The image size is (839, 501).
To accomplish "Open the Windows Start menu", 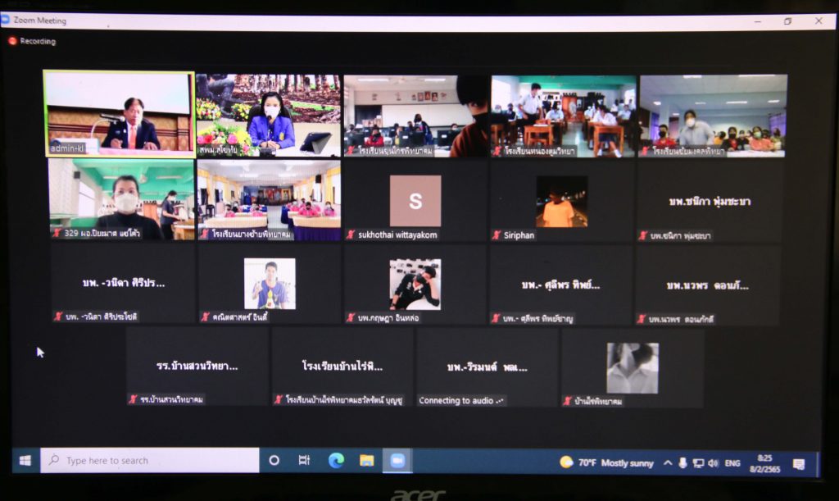I will point(25,461).
